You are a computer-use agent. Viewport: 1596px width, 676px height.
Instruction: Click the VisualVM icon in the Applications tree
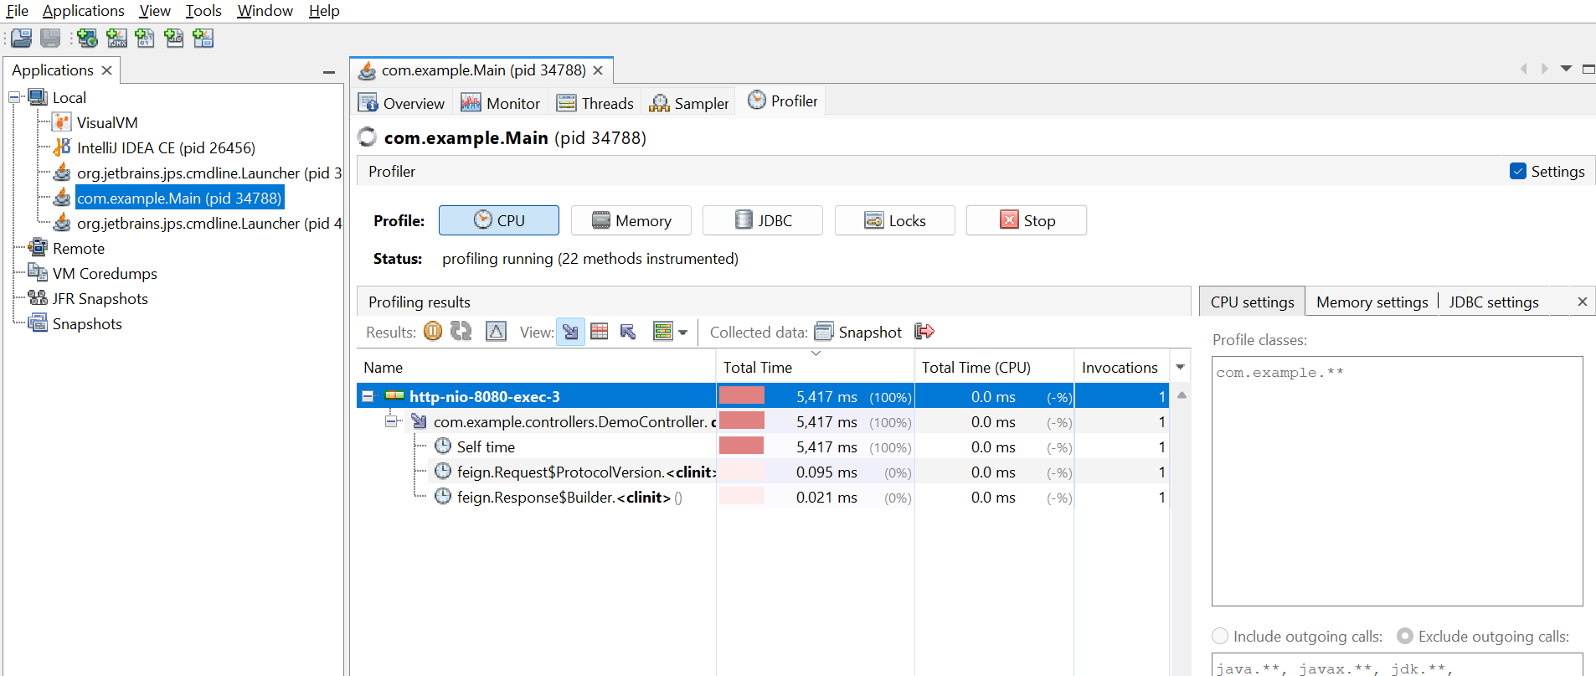62,122
